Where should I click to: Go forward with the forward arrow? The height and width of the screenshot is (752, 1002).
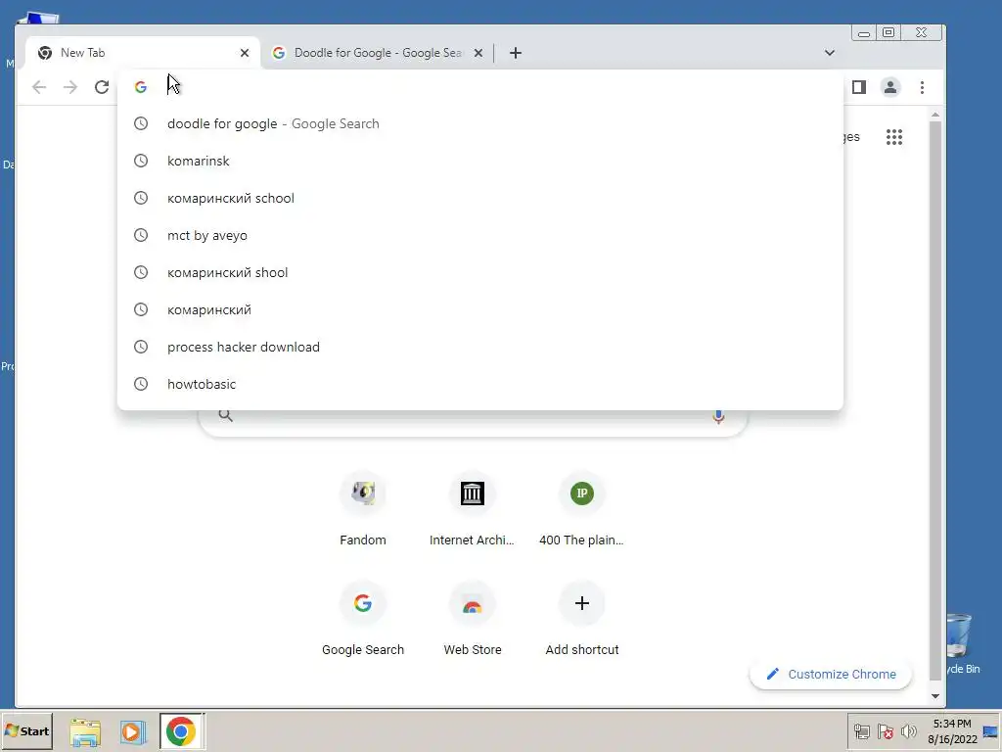(70, 87)
